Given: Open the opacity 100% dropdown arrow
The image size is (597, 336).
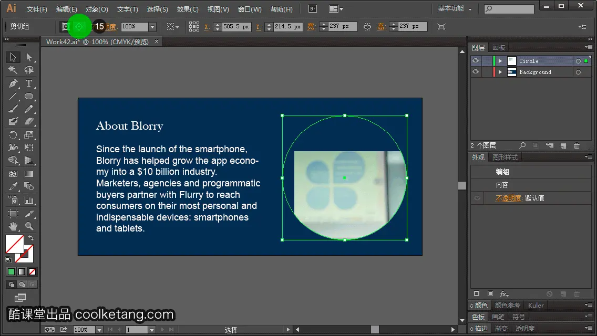Looking at the screenshot, I should pyautogui.click(x=152, y=27).
